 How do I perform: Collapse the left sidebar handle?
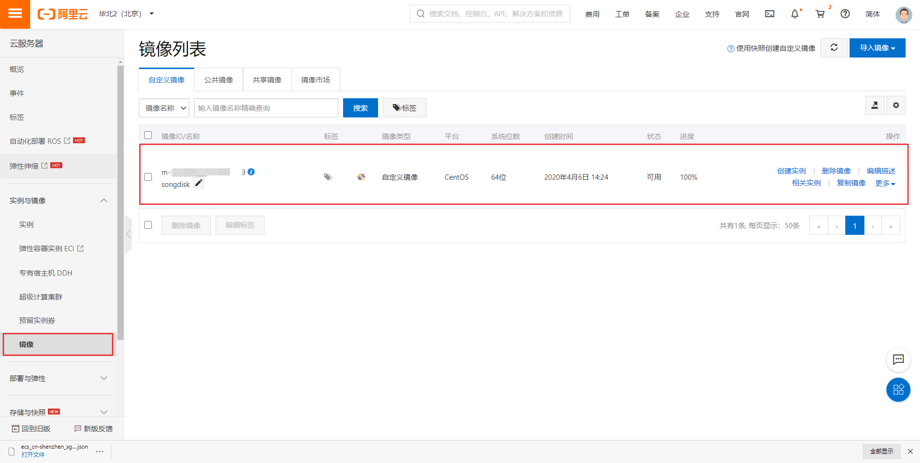pyautogui.click(x=128, y=234)
